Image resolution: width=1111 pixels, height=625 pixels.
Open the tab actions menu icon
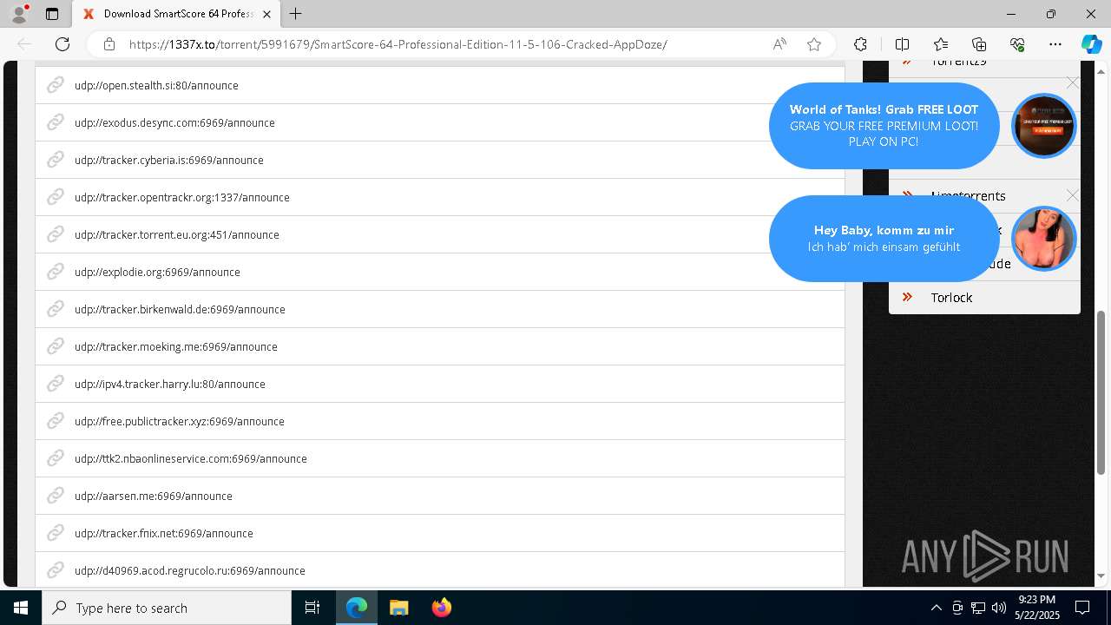pyautogui.click(x=52, y=14)
